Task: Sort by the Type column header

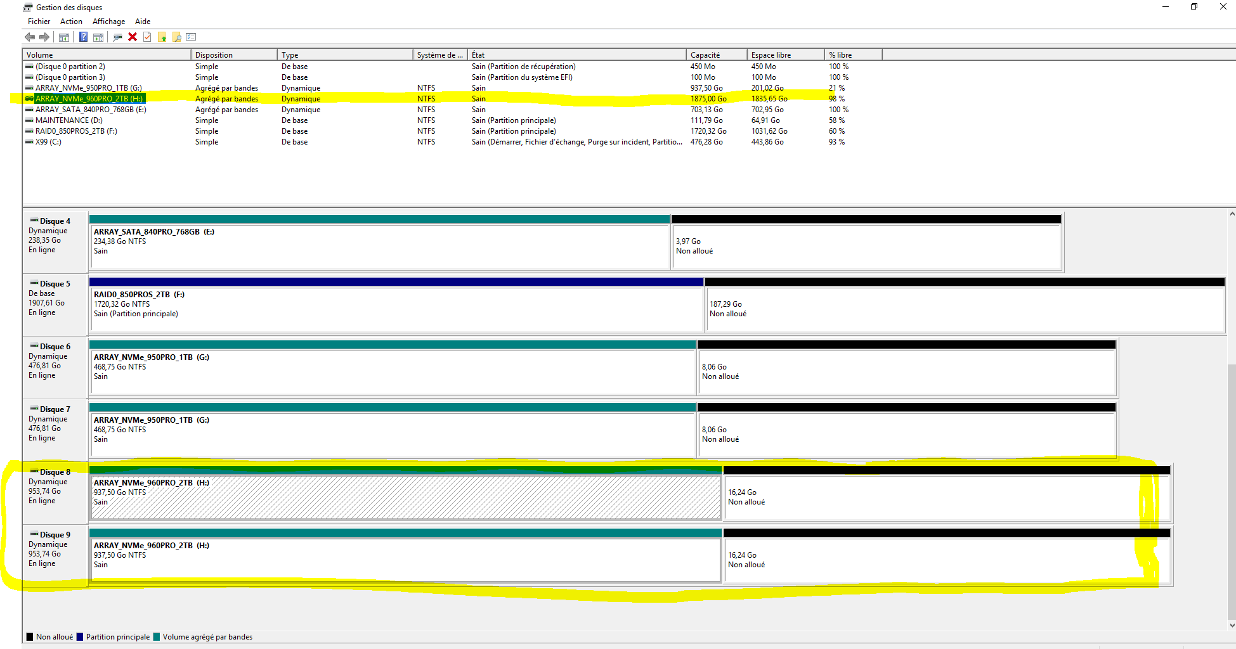Action: (x=345, y=55)
